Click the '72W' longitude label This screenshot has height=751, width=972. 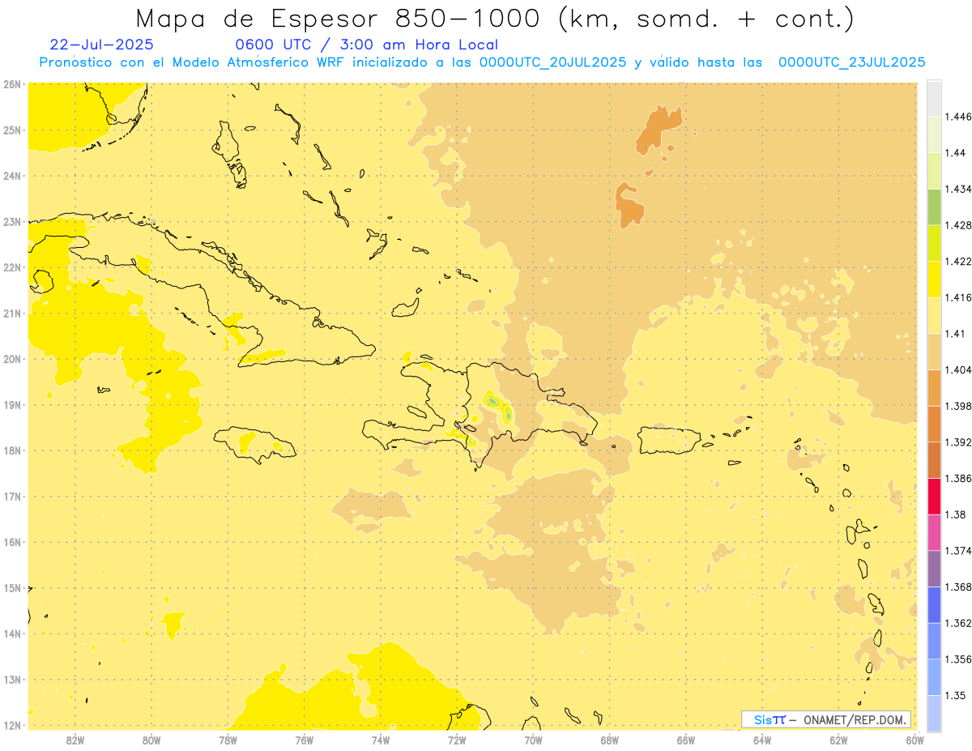pos(457,740)
